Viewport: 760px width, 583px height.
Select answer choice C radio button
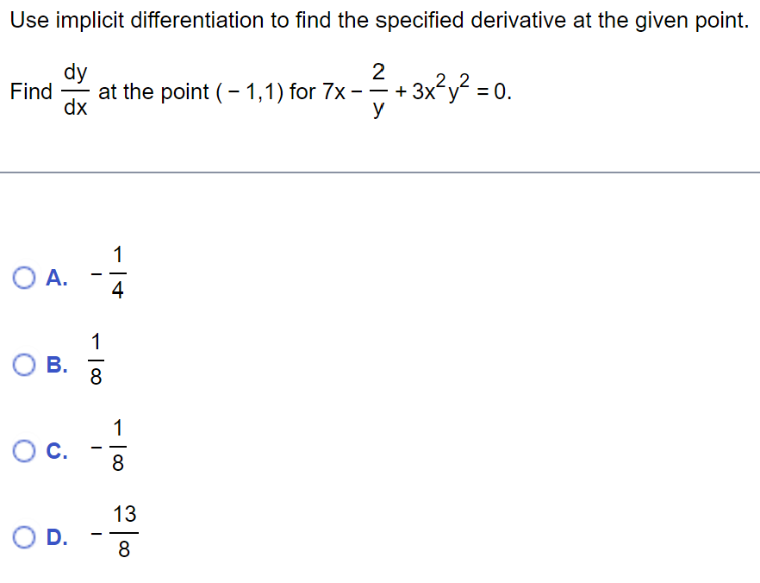(24, 449)
